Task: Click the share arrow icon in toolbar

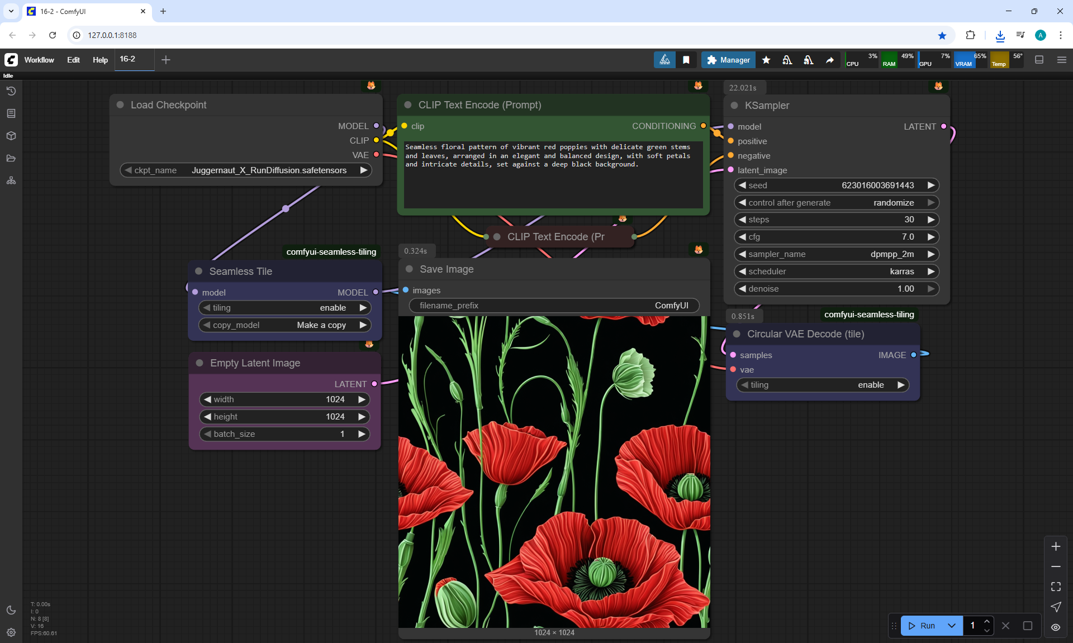Action: pos(830,60)
